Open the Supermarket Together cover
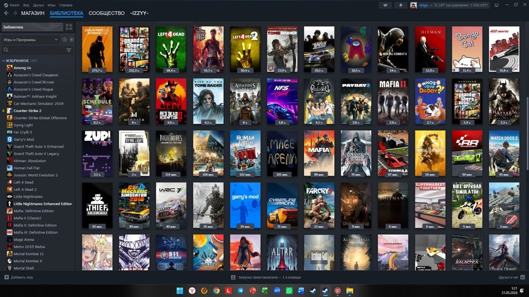 coord(430,205)
